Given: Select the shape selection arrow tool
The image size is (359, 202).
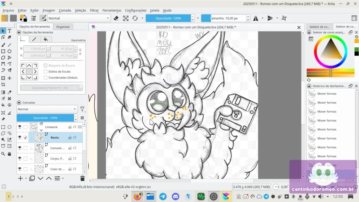Looking at the screenshot, I should 3,31.
